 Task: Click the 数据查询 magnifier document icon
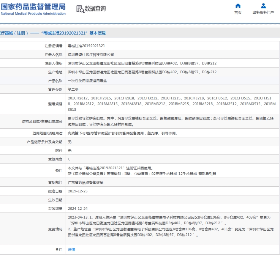pyautogui.click(x=81, y=9)
